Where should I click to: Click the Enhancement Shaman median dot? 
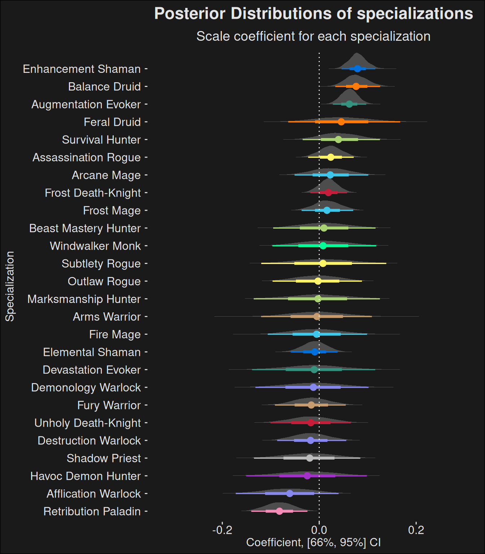[x=357, y=69]
